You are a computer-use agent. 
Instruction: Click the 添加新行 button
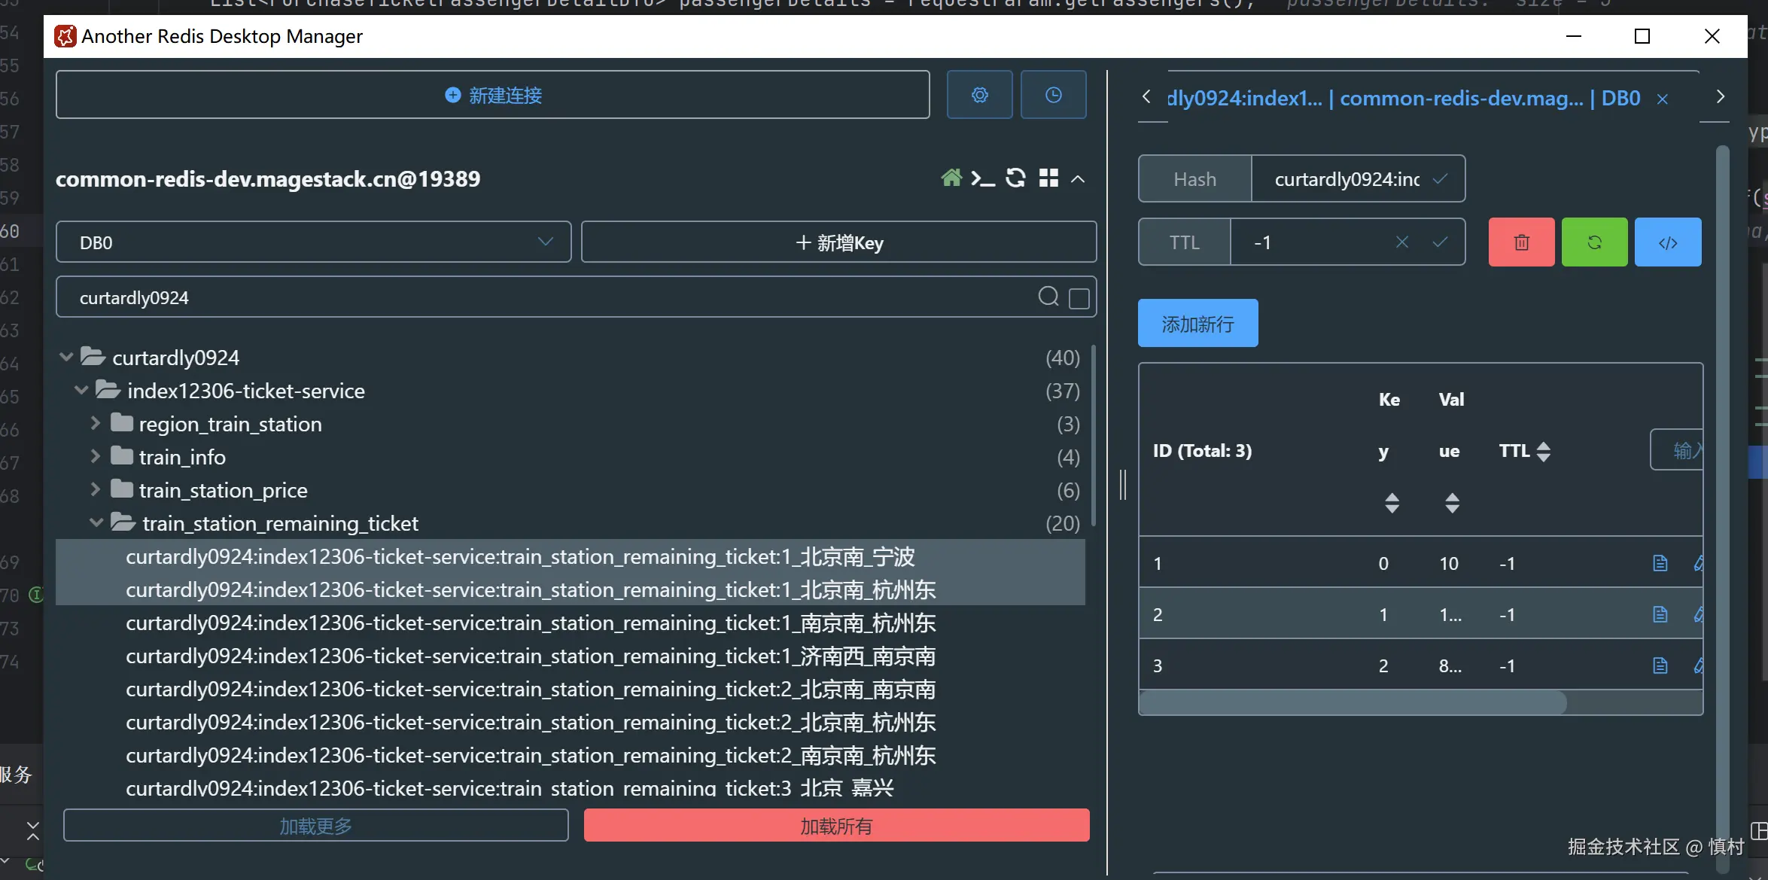click(x=1197, y=324)
